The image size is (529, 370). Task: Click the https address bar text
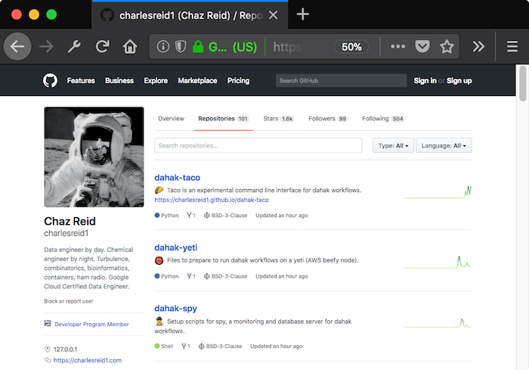pyautogui.click(x=287, y=47)
